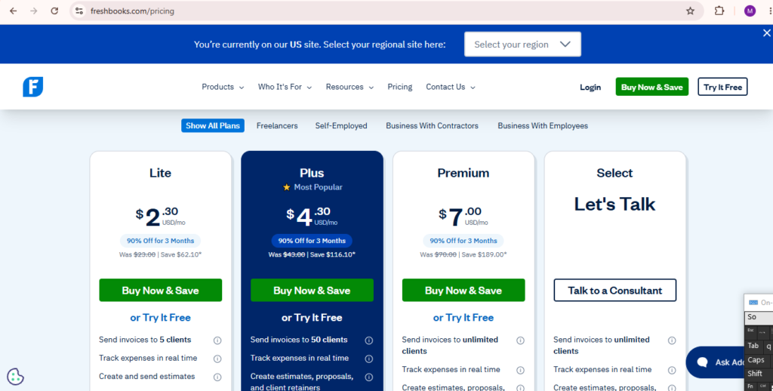Show info for Premium Track expenses in real time

[x=520, y=371]
